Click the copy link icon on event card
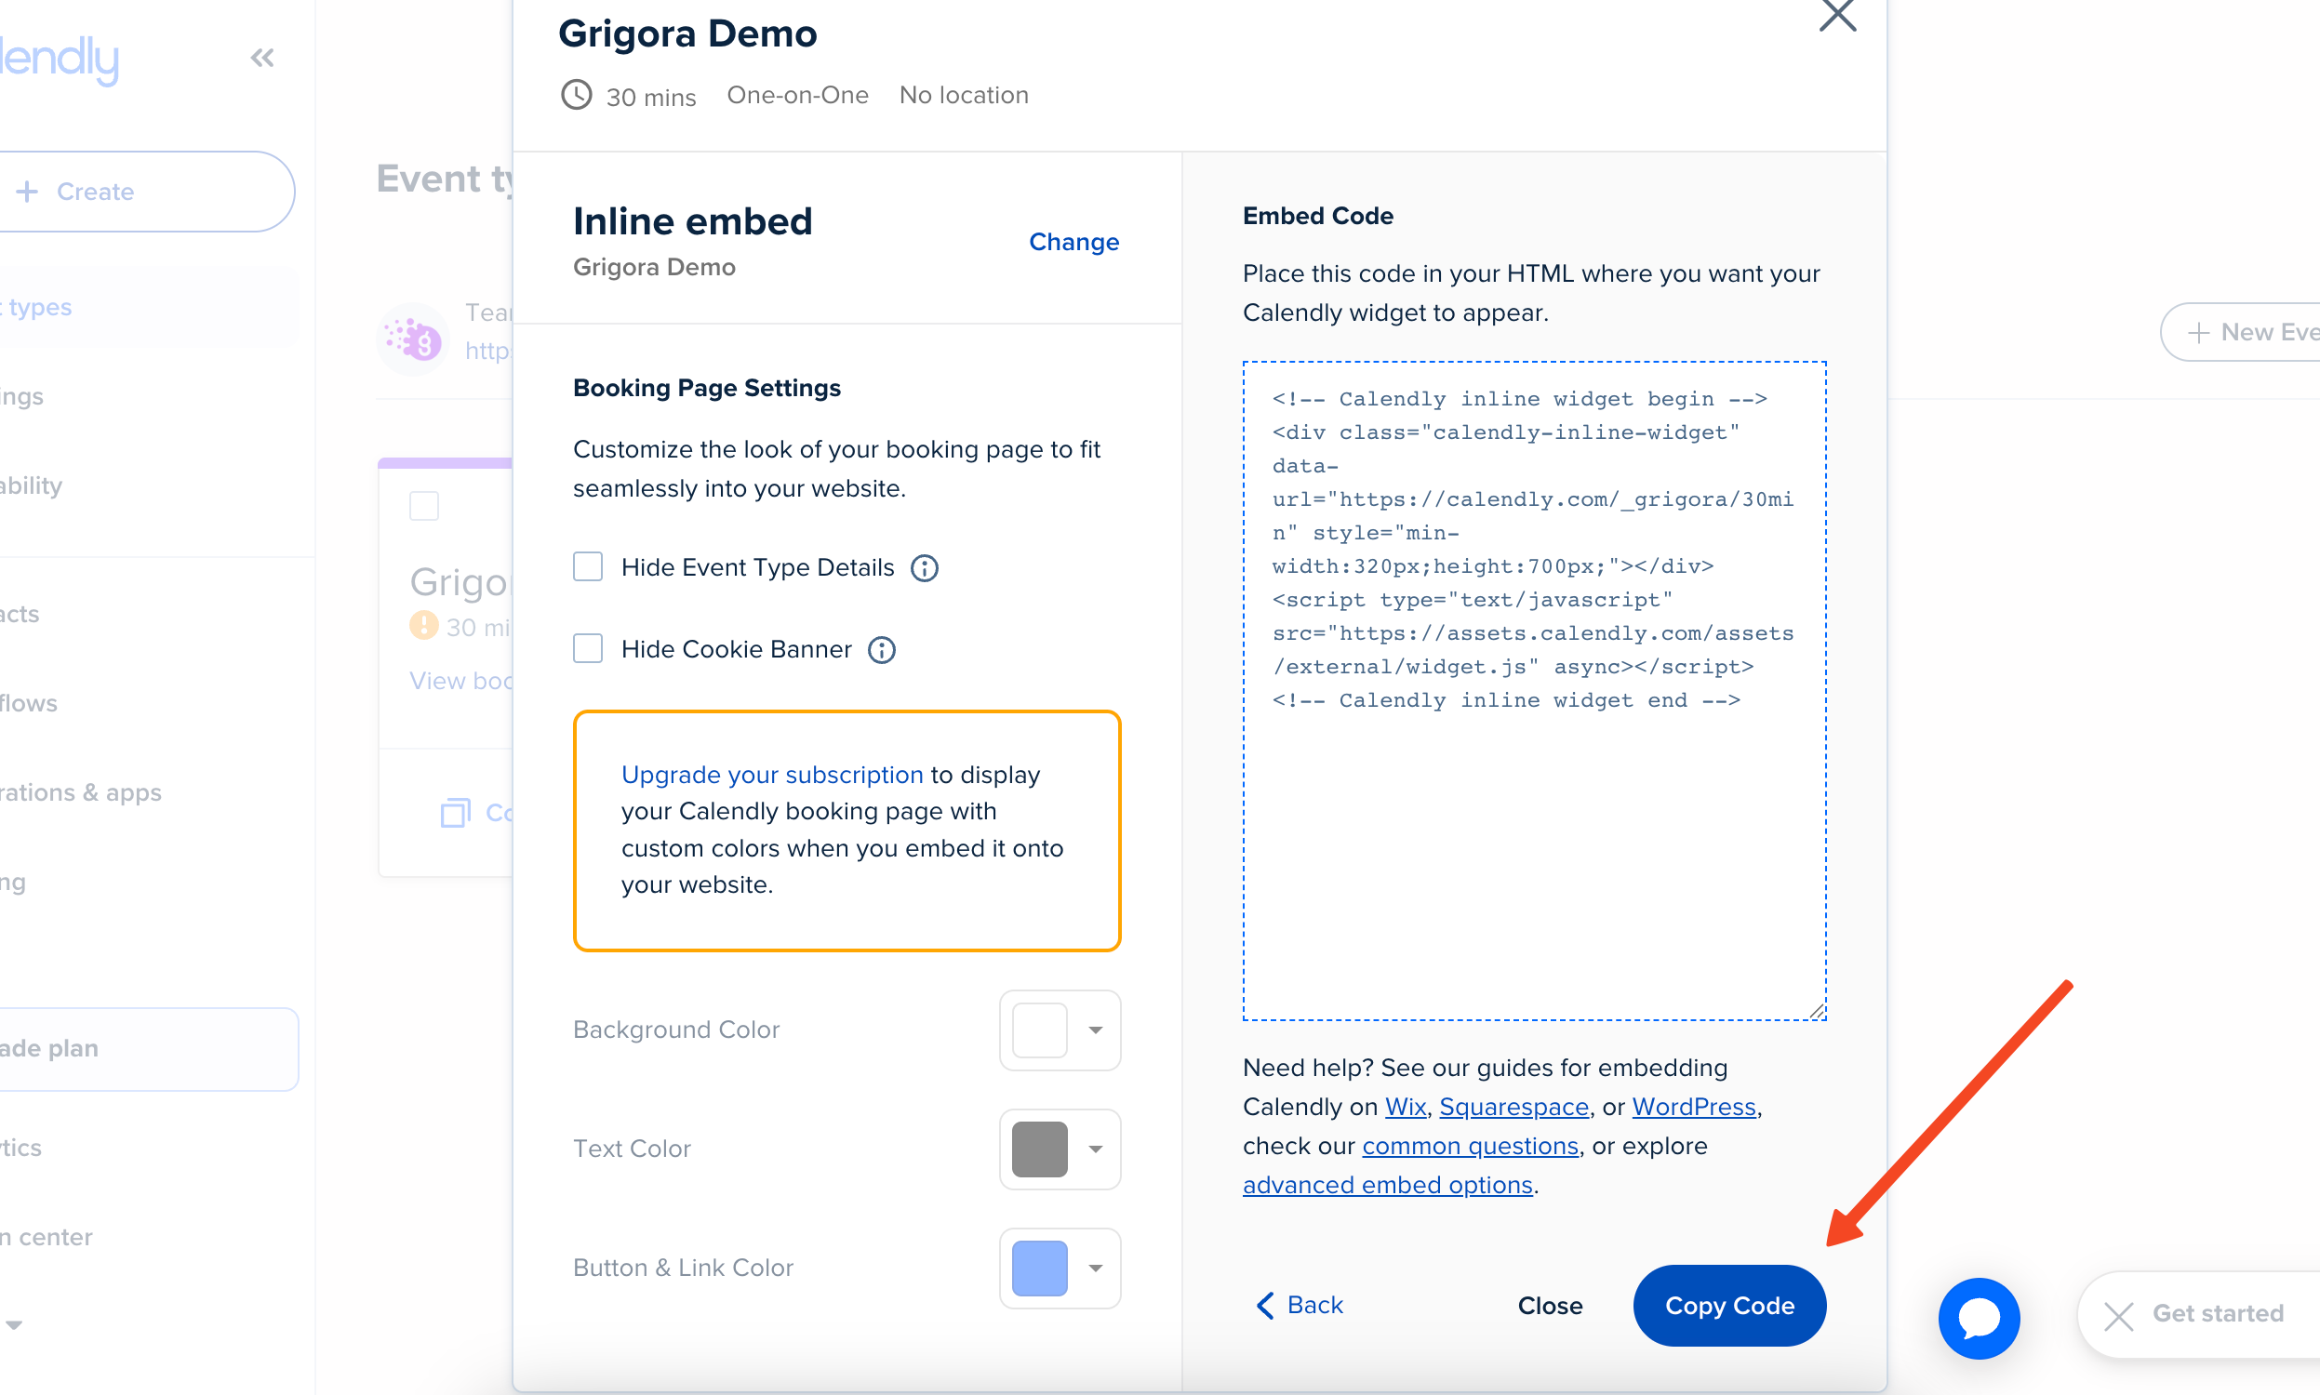This screenshot has height=1395, width=2320. click(456, 812)
